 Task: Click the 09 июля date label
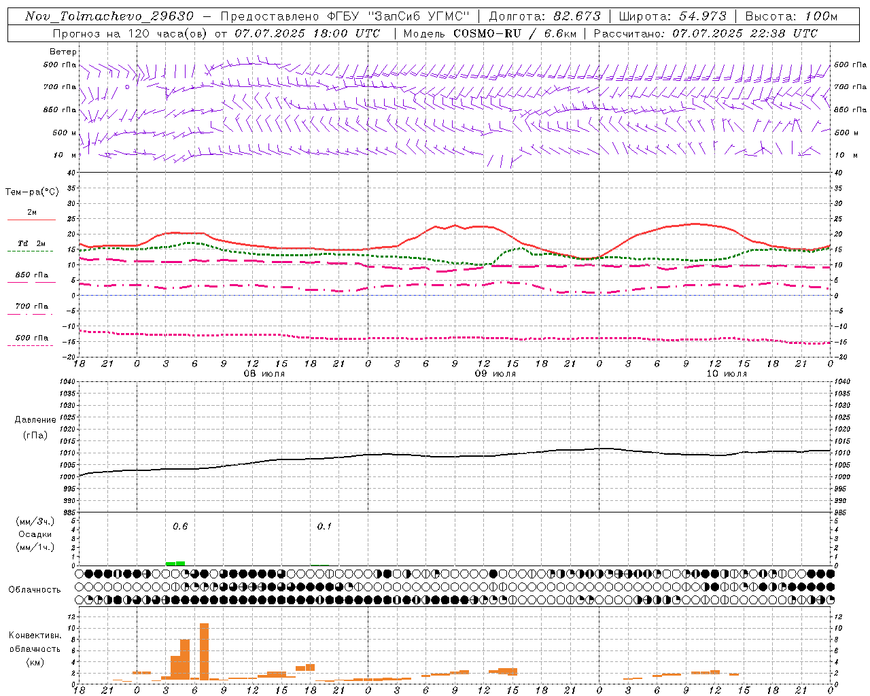[x=495, y=374]
